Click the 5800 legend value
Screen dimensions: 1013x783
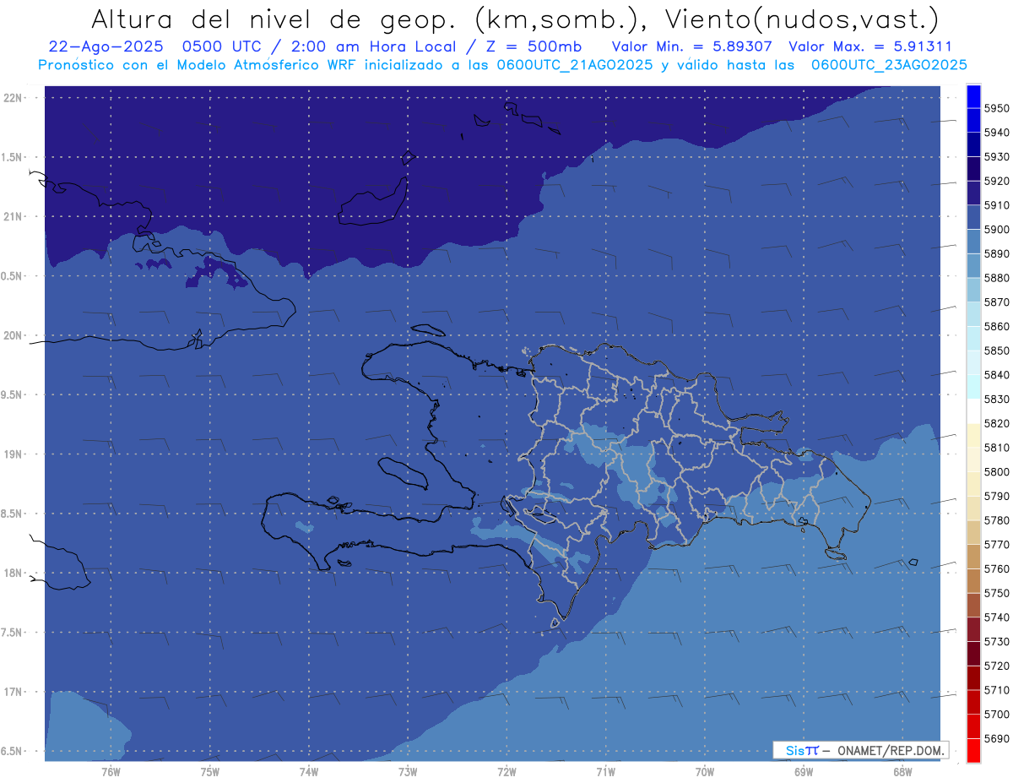click(997, 472)
